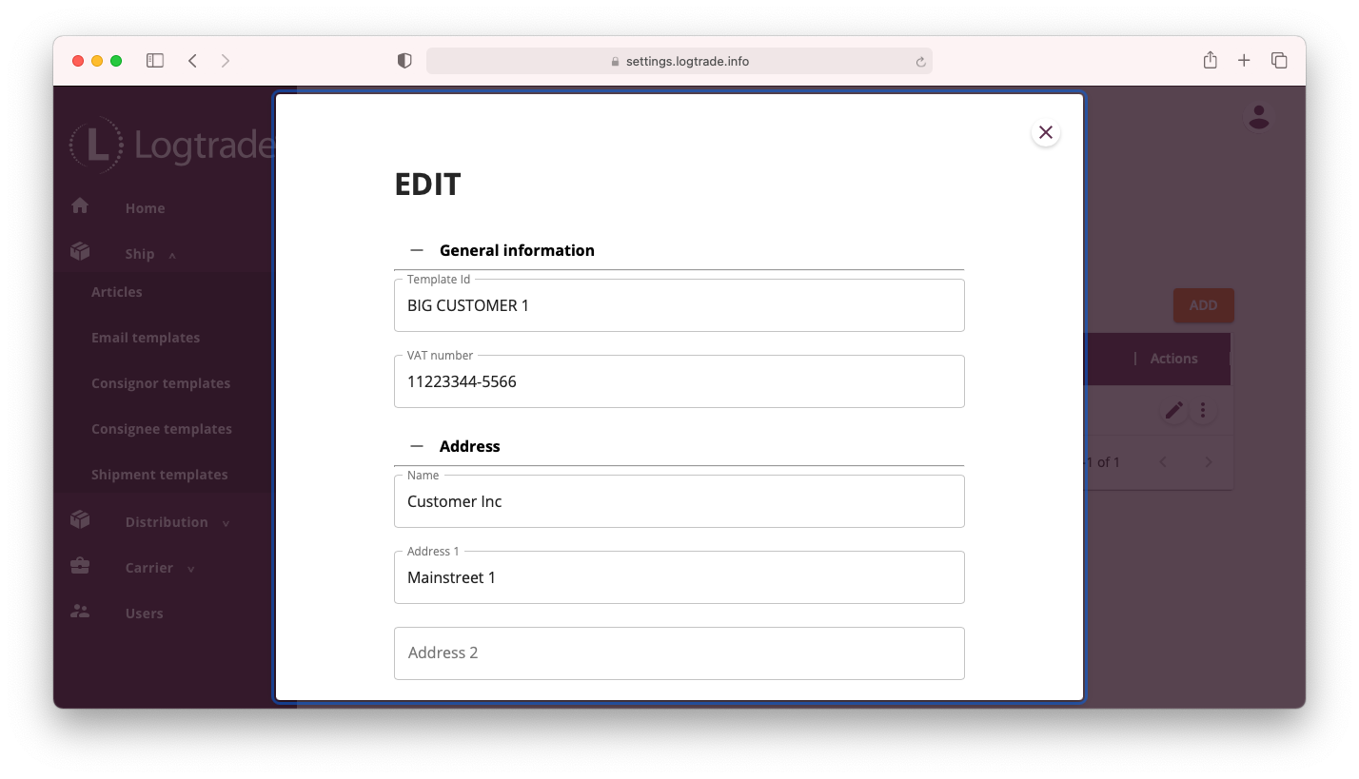
Task: Open Articles in the sidebar
Action: (117, 292)
